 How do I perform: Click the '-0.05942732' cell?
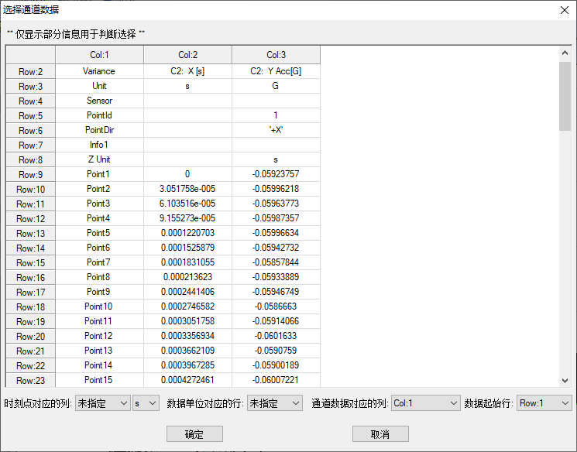tap(276, 248)
